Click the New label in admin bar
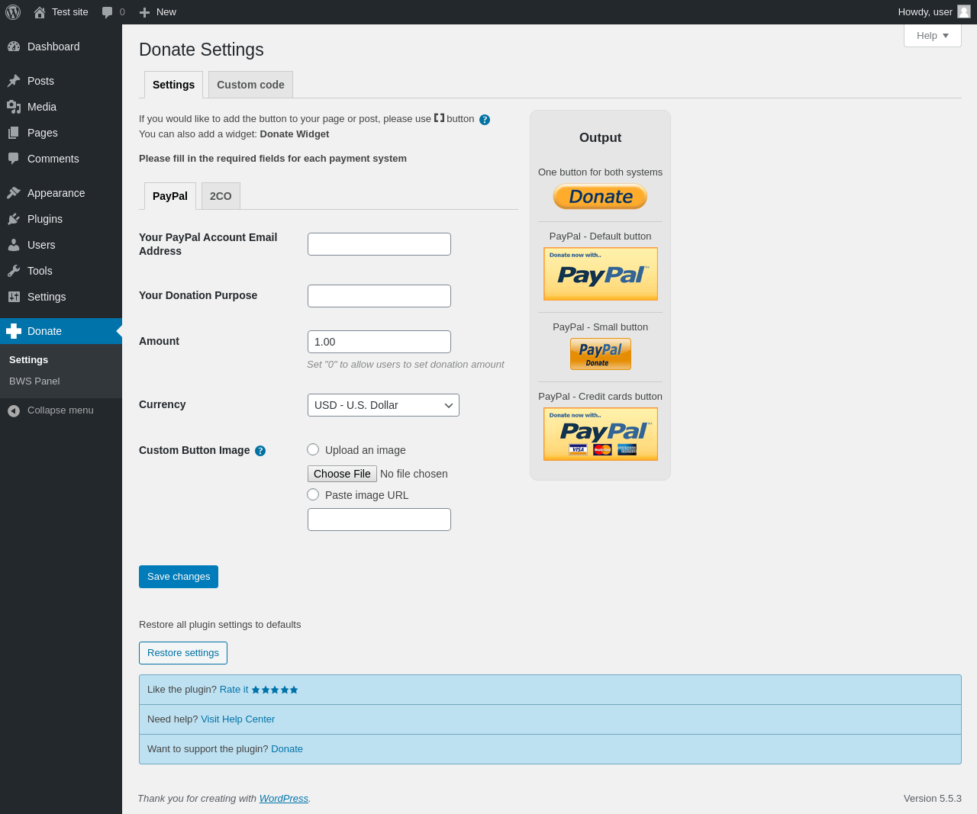Image resolution: width=977 pixels, height=814 pixels. (x=166, y=12)
